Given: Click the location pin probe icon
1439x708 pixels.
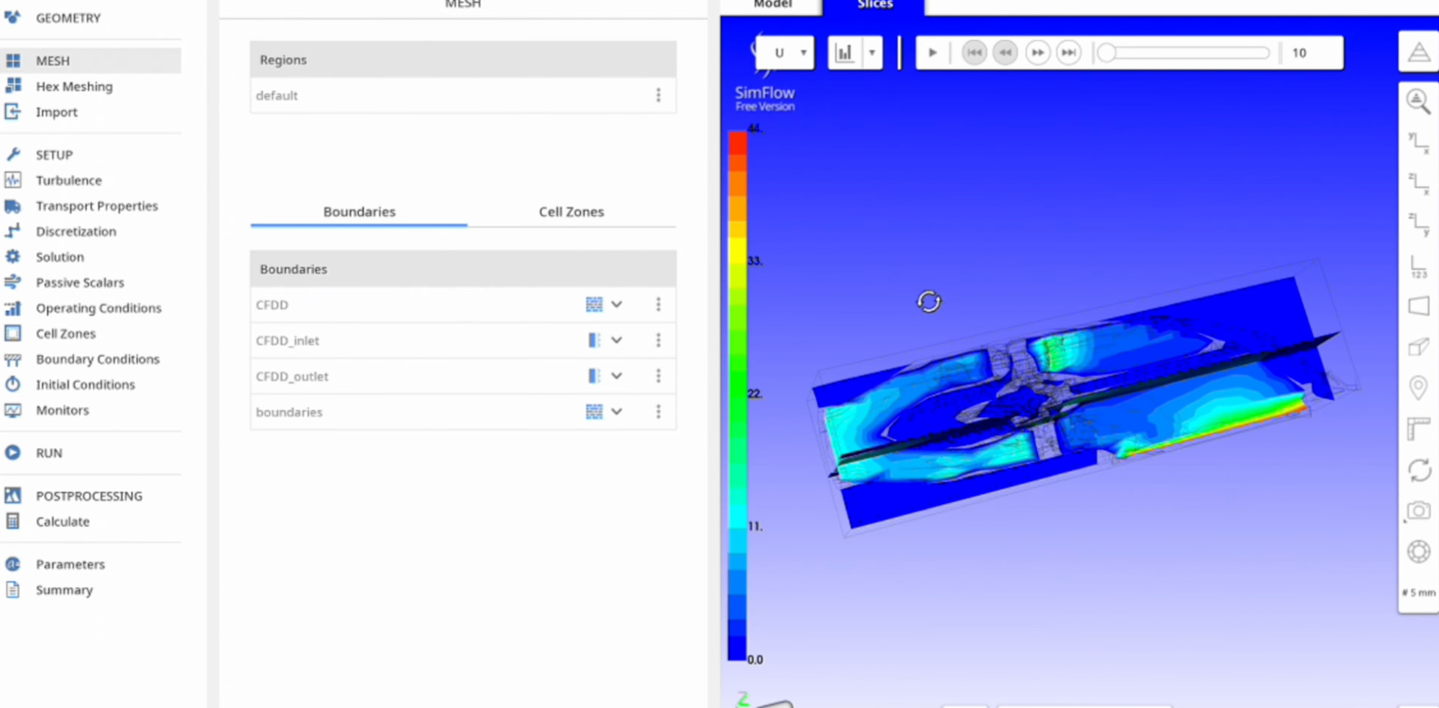Looking at the screenshot, I should click(1418, 387).
